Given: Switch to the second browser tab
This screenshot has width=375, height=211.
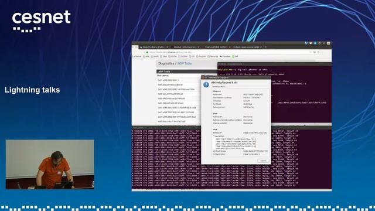Looking at the screenshot, I should tap(185, 47).
